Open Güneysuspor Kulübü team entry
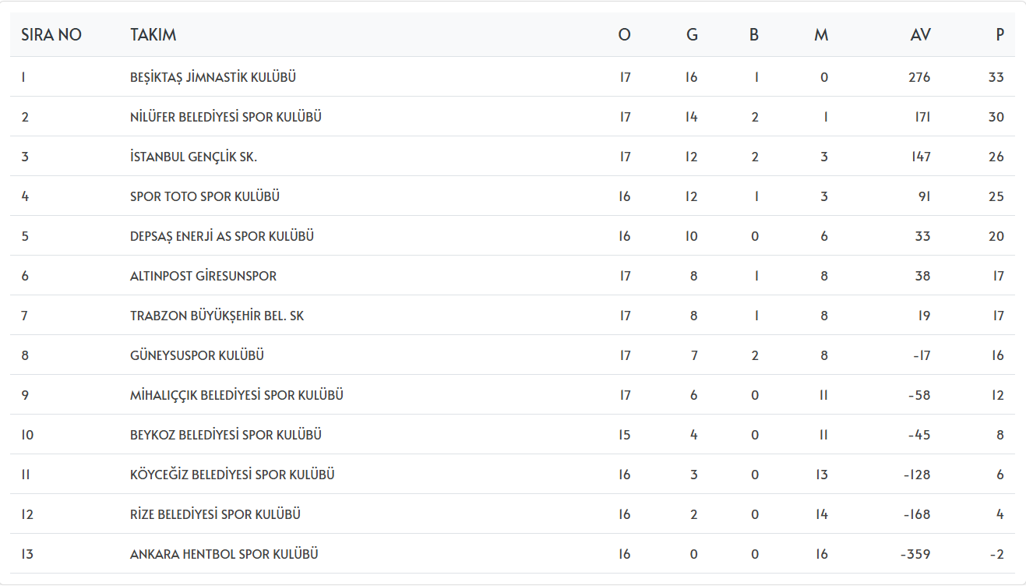Screen dimensions: 1026x586 (197, 356)
